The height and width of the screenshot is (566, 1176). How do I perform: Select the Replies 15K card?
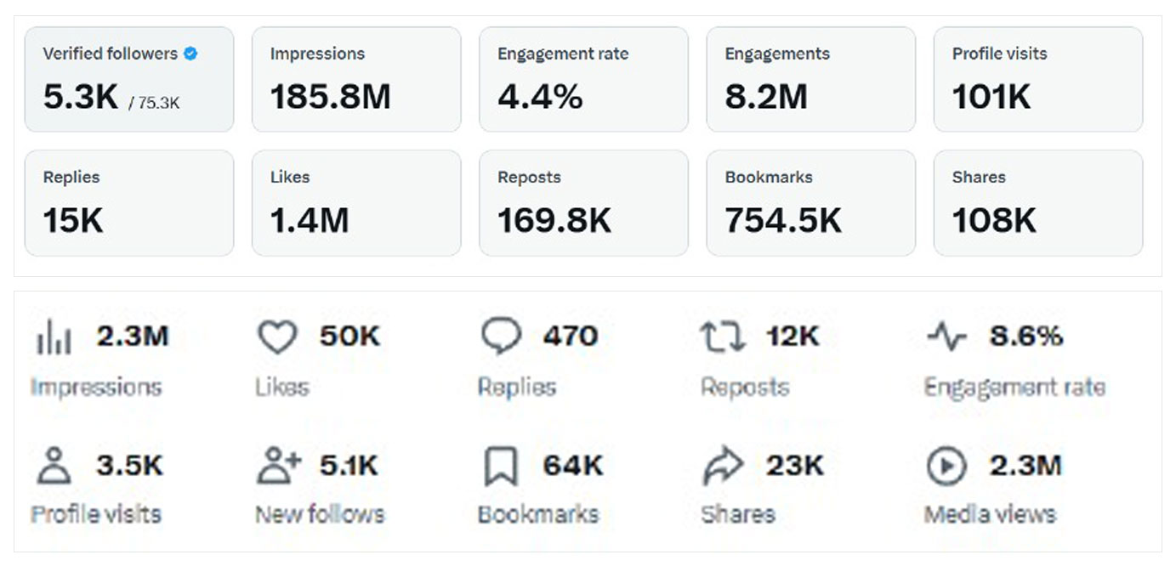129,203
